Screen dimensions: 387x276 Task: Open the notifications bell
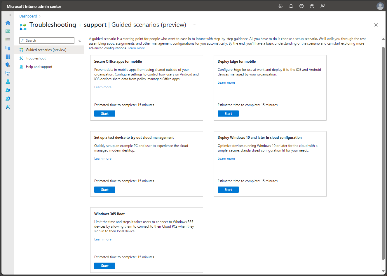(x=291, y=6)
